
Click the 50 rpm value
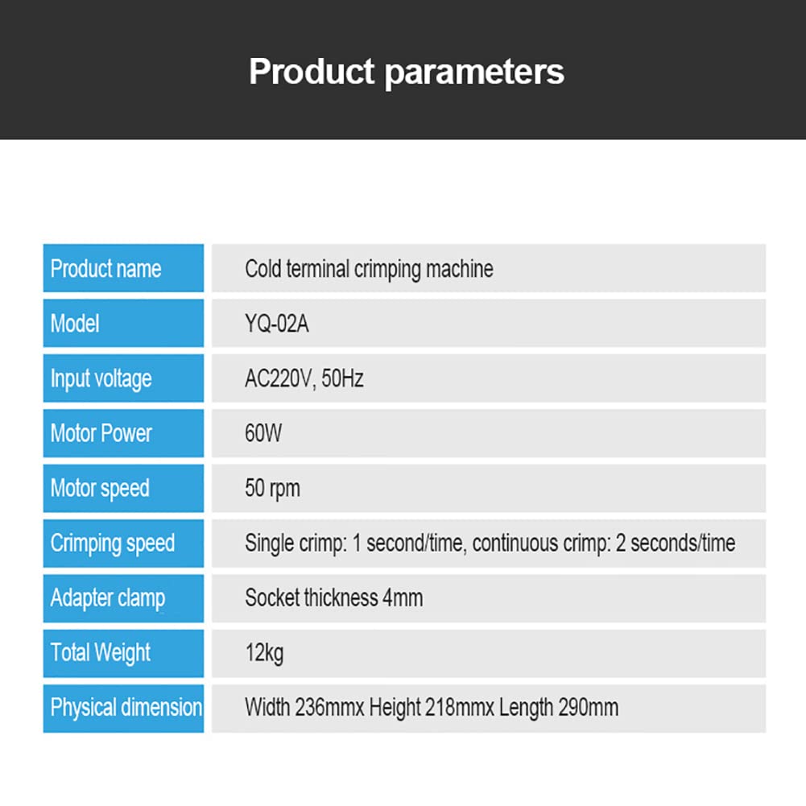click(x=272, y=489)
